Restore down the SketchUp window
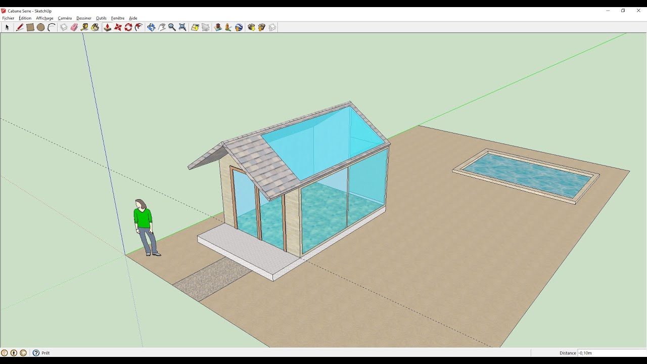This screenshot has height=364, width=647. click(x=623, y=11)
